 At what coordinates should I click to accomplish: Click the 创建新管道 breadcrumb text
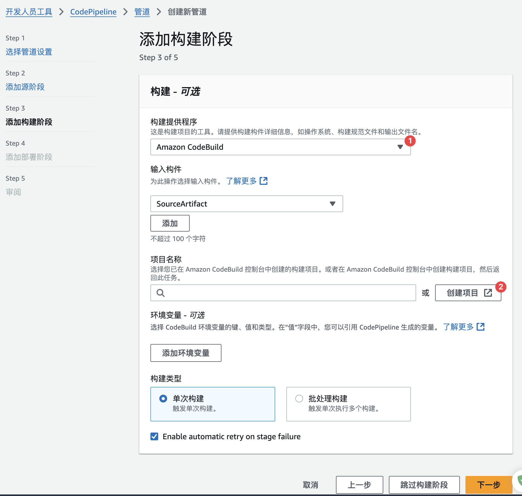[x=187, y=12]
